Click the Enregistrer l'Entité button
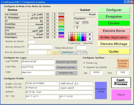 (x=101, y=90)
